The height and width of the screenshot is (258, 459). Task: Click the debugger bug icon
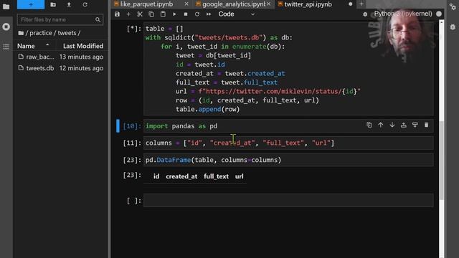click(x=365, y=14)
